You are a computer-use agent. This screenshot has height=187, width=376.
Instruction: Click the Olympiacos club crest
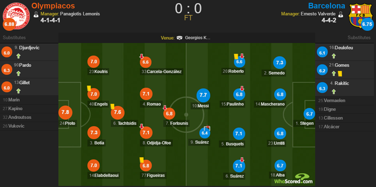16,16
